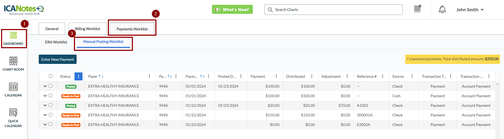Click the Enter New Payment button
Viewport: 504px width, 139px height.
58,59
